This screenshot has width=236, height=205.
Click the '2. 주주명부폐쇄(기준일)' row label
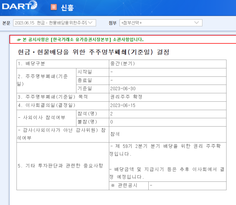tap(42, 80)
